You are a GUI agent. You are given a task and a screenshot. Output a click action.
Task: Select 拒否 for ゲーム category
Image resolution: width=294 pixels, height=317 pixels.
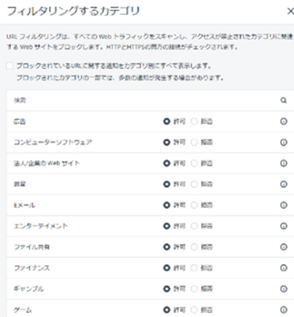tap(194, 310)
